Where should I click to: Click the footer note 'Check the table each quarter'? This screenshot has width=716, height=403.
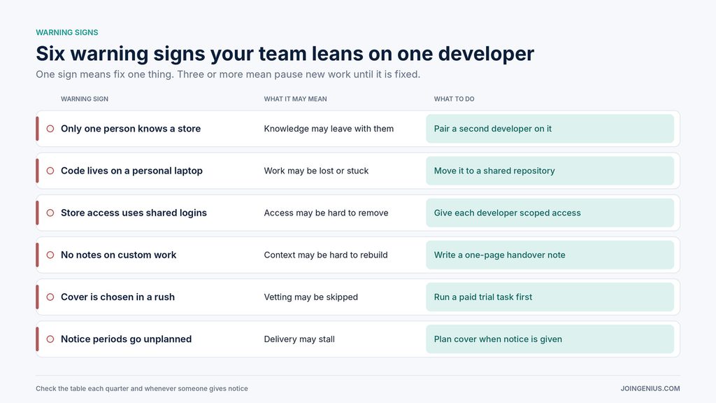(x=142, y=388)
